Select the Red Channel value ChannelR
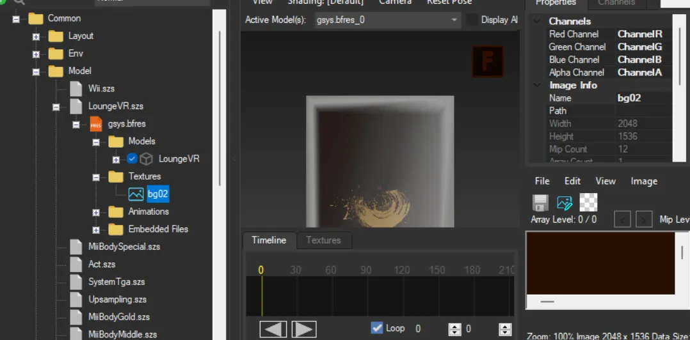Viewport: 690px width, 340px height. pos(639,34)
